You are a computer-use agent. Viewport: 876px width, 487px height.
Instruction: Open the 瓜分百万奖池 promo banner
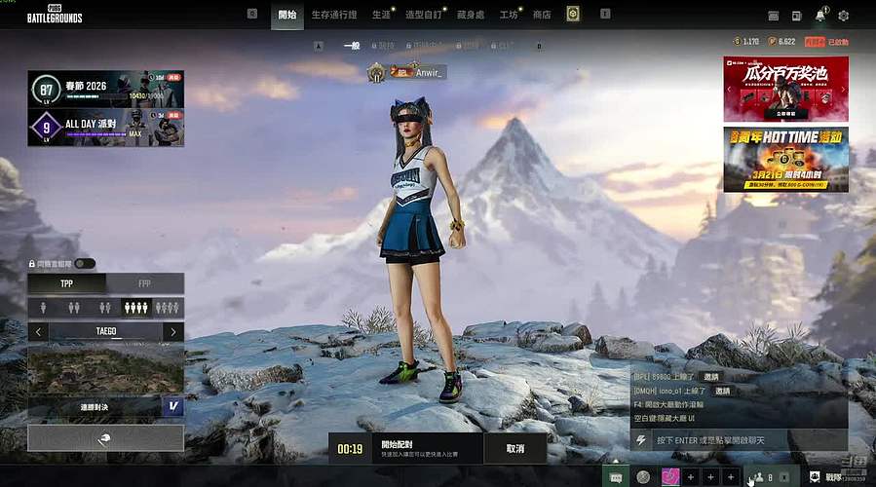[x=786, y=89]
